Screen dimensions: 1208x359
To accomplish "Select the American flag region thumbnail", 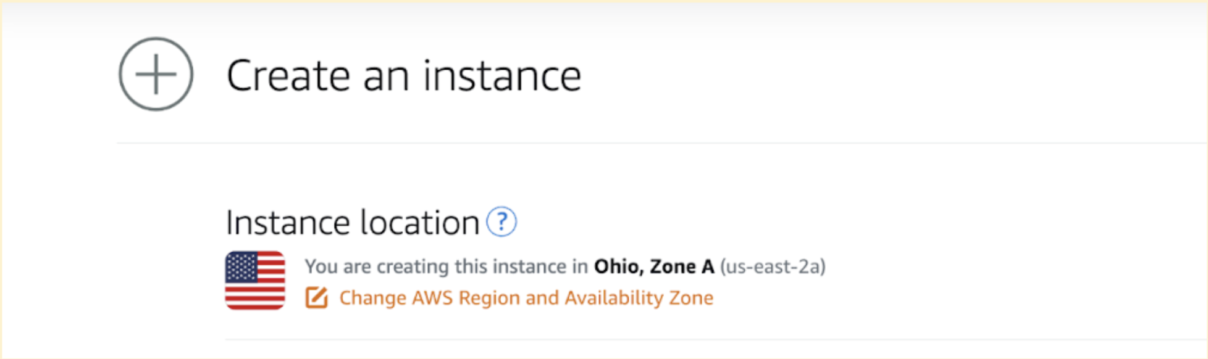I will click(x=255, y=280).
